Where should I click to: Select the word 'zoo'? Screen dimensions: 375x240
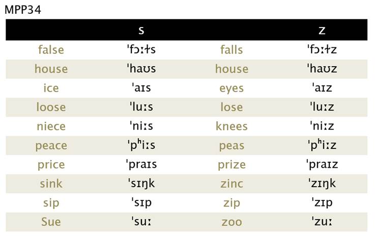[232, 222]
